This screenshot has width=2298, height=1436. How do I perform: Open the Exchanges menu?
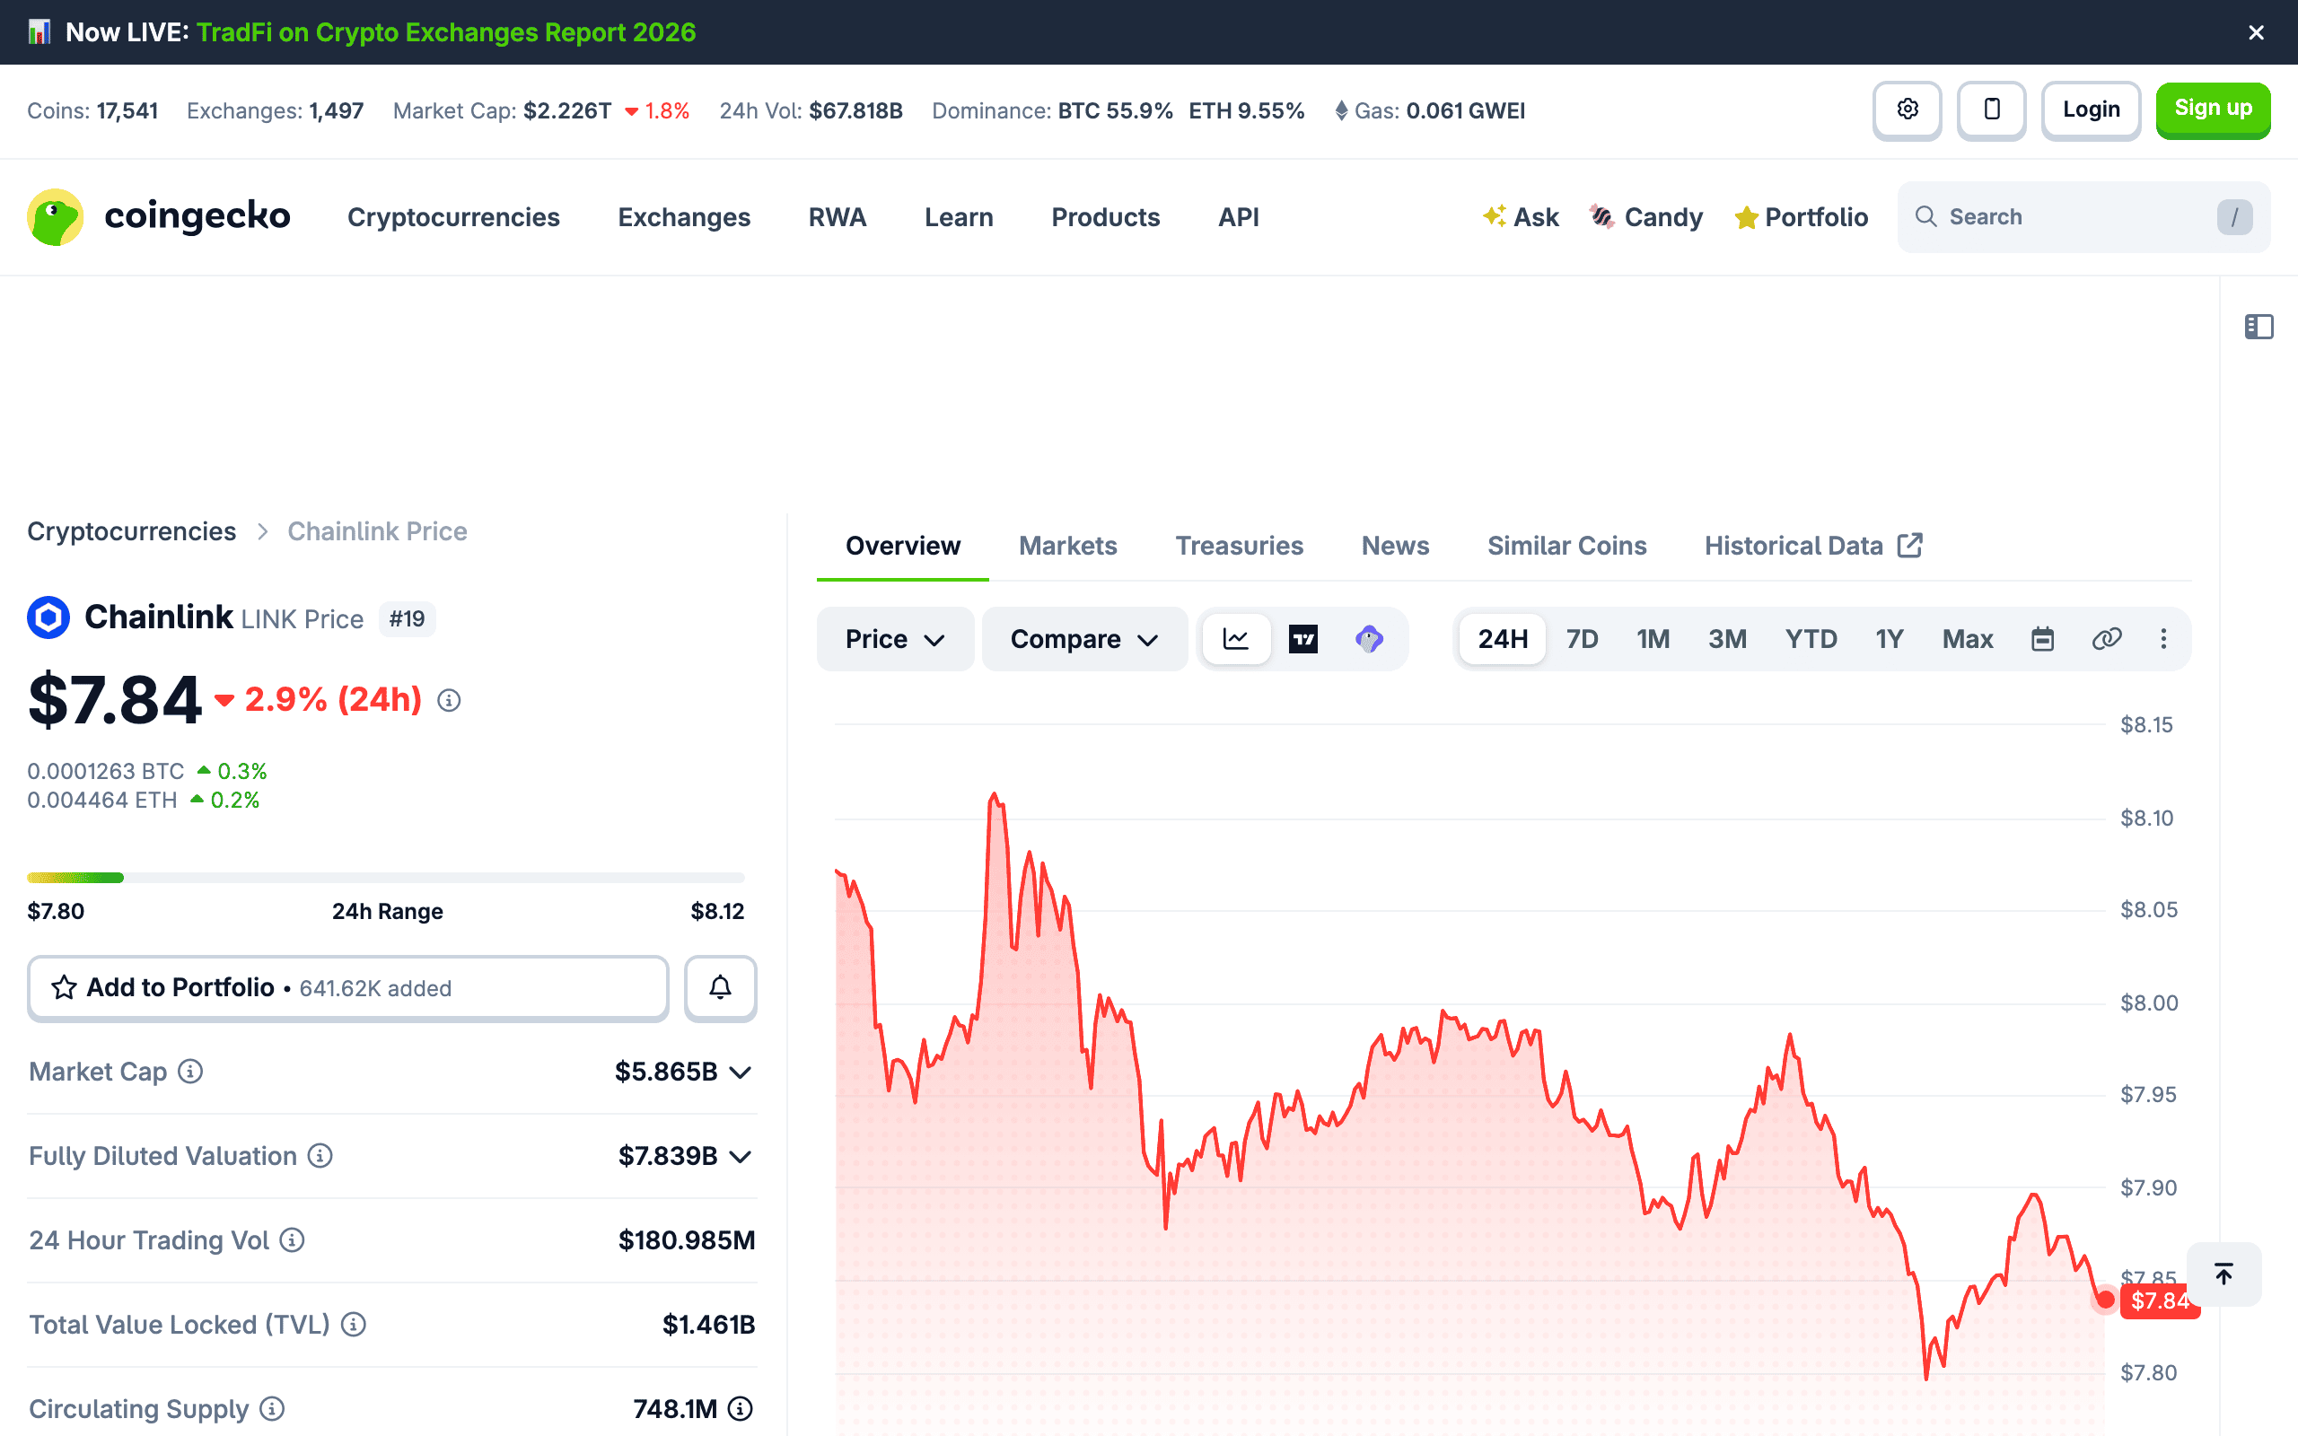coord(684,217)
